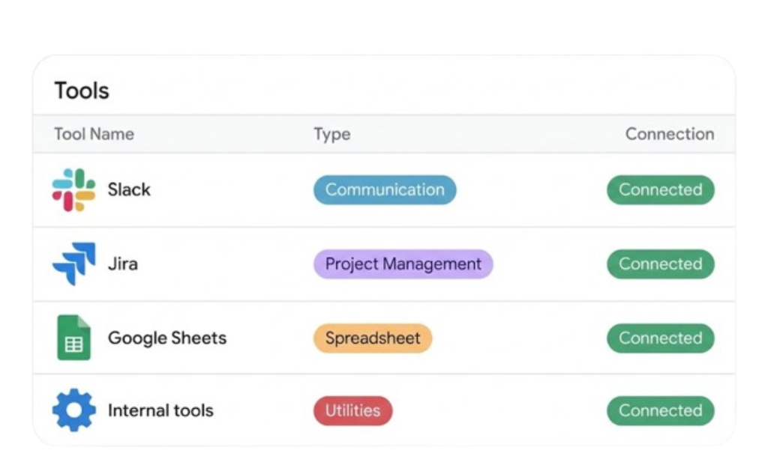Viewport: 768px width, 456px height.
Task: Click the Spreadsheet badge for Google Sheets
Action: [372, 338]
